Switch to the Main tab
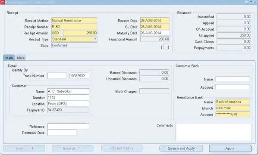Image resolution: width=258 pixels, height=155 pixels. click(9, 58)
